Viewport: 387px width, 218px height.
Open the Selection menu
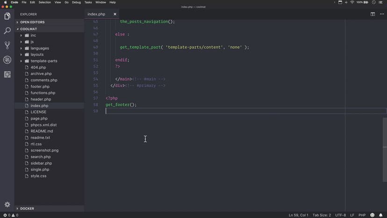pyautogui.click(x=45, y=2)
